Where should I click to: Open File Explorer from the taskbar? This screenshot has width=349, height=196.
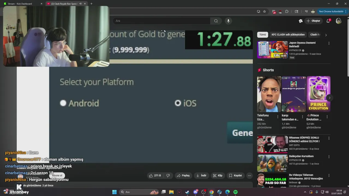coord(171,192)
